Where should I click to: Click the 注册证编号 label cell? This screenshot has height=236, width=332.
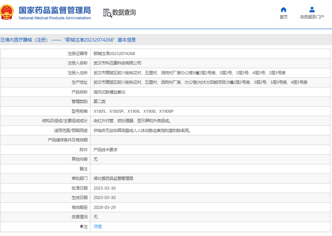pos(46,54)
